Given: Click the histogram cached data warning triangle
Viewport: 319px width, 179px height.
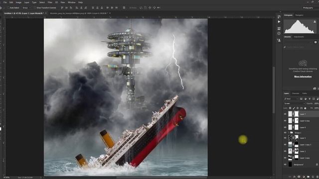Looking at the screenshot, I should pyautogui.click(x=315, y=21).
